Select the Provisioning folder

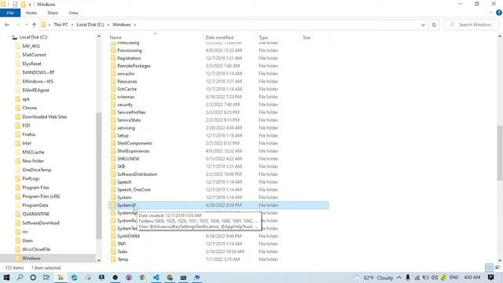point(129,50)
